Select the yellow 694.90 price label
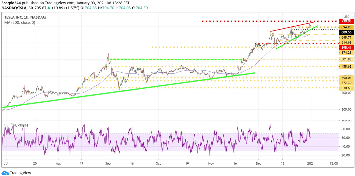The image size is (355, 176). point(346,27)
